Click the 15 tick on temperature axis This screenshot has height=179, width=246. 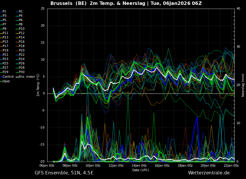tap(43, 42)
